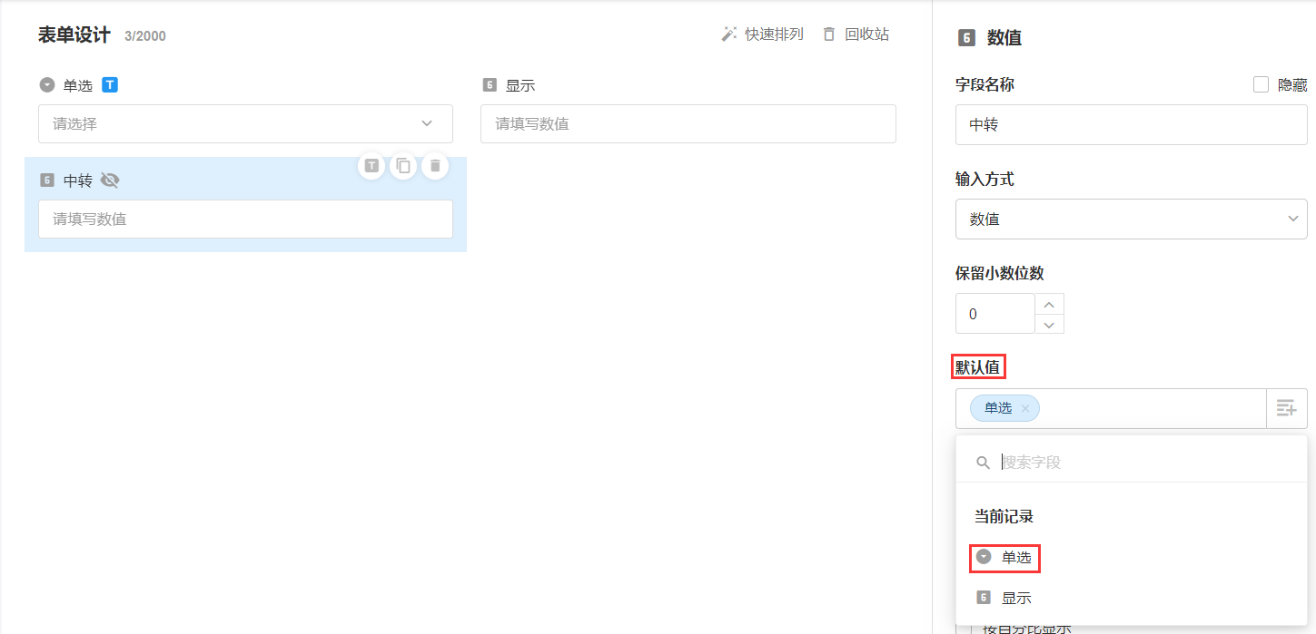
Task: Click the add-field icon beside the default value box
Action: coord(1287,408)
